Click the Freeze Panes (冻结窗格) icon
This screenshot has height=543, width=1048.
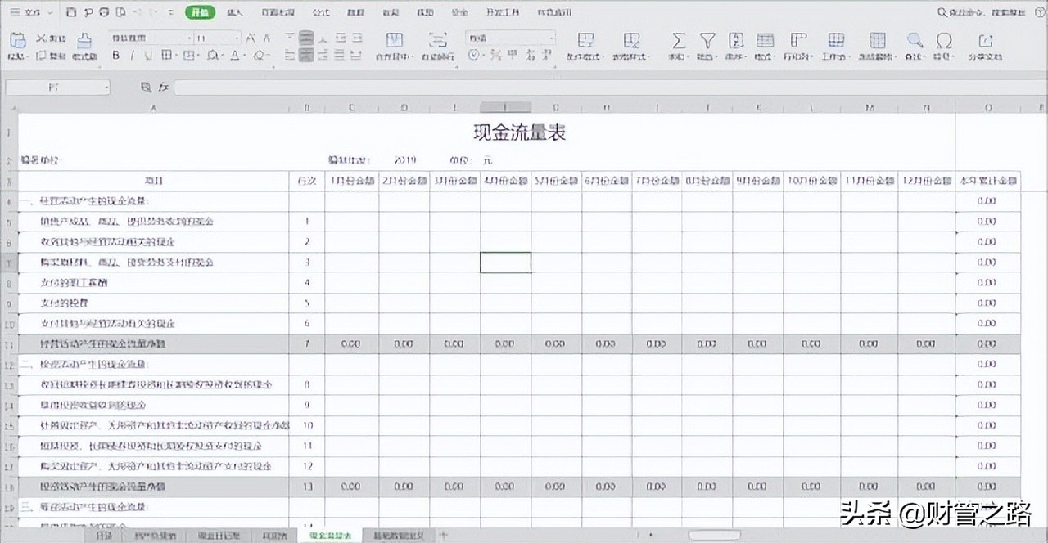click(x=877, y=41)
